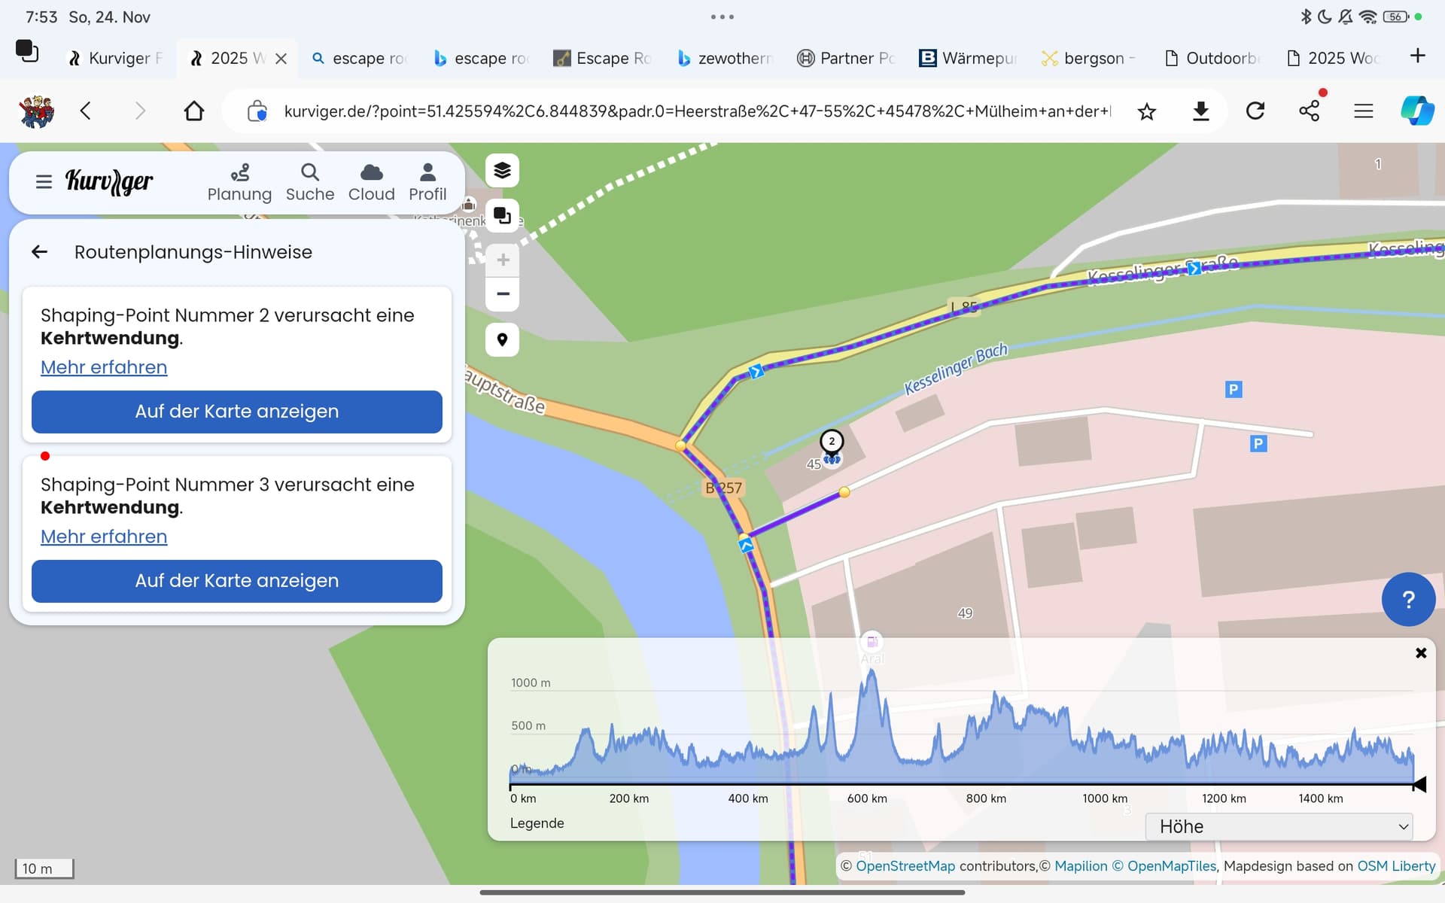Screen dimensions: 1445x903
Task: Open OpenMapTiles attribution link
Action: coord(1164,866)
